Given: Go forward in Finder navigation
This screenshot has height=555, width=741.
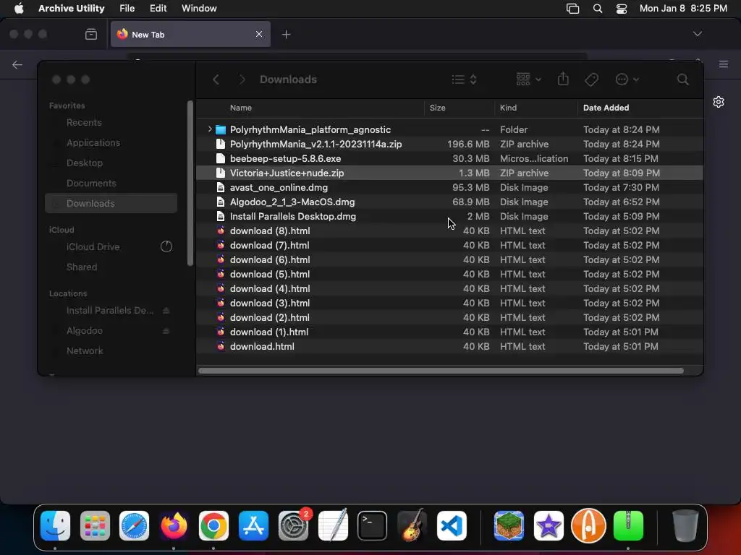Looking at the screenshot, I should tap(242, 79).
